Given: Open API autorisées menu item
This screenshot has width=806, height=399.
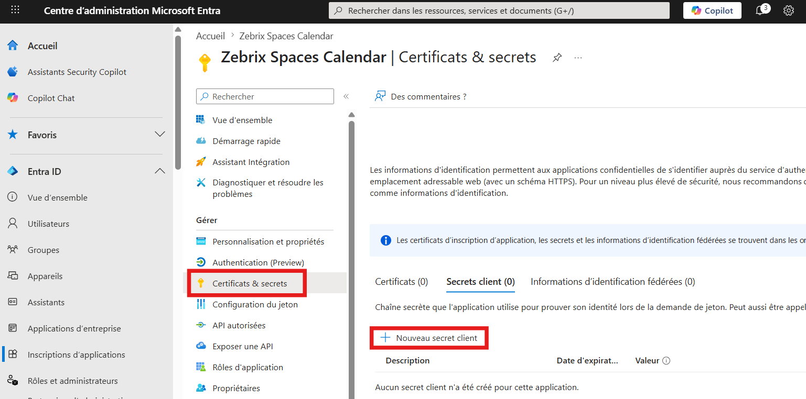Looking at the screenshot, I should 239,325.
